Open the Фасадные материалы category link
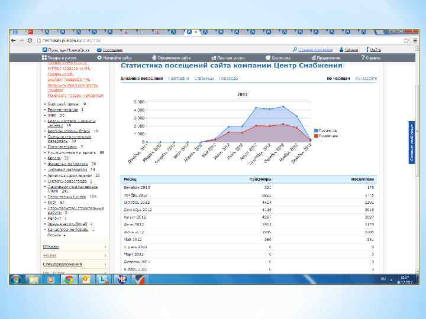This screenshot has height=319, width=426. click(67, 164)
